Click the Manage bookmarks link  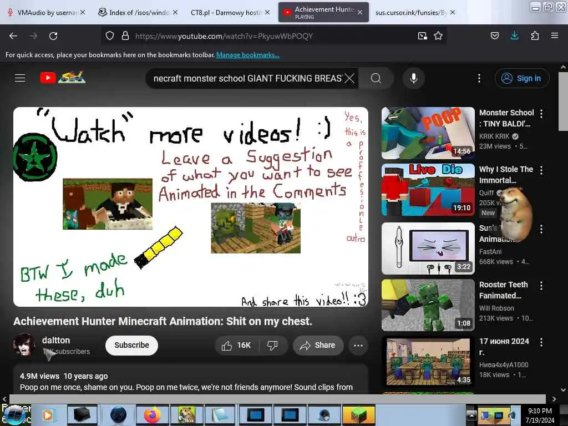tap(248, 55)
